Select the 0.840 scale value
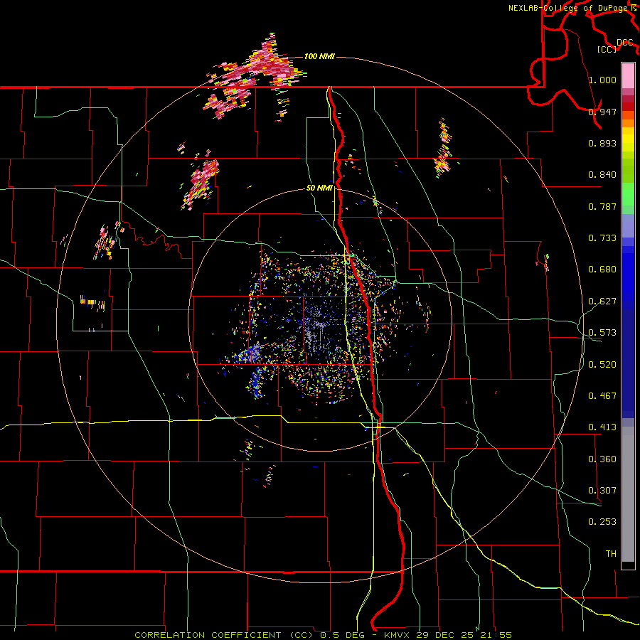Viewport: 640px width, 640px height. tap(602, 175)
